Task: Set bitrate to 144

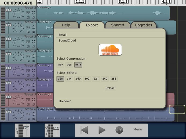Action: [x=69, y=79]
